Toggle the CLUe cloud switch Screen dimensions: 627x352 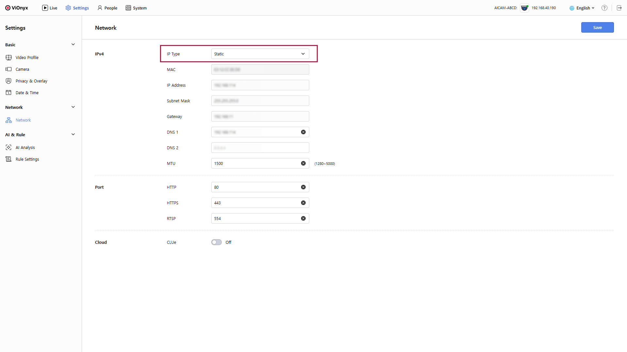(216, 242)
